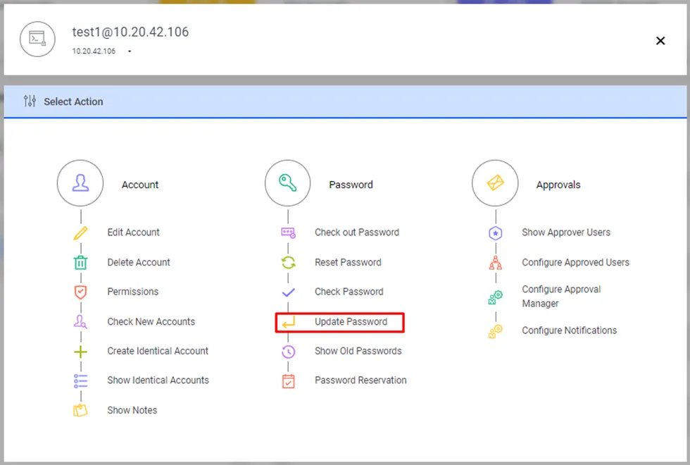This screenshot has width=690, height=465.
Task: Click the Check out Password icon
Action: click(x=288, y=233)
